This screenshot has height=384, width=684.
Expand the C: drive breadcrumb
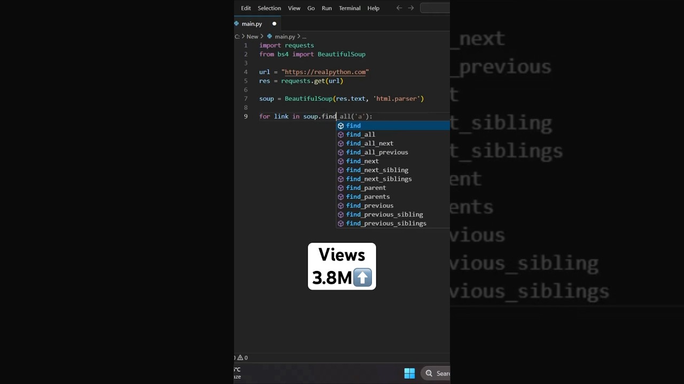point(237,37)
